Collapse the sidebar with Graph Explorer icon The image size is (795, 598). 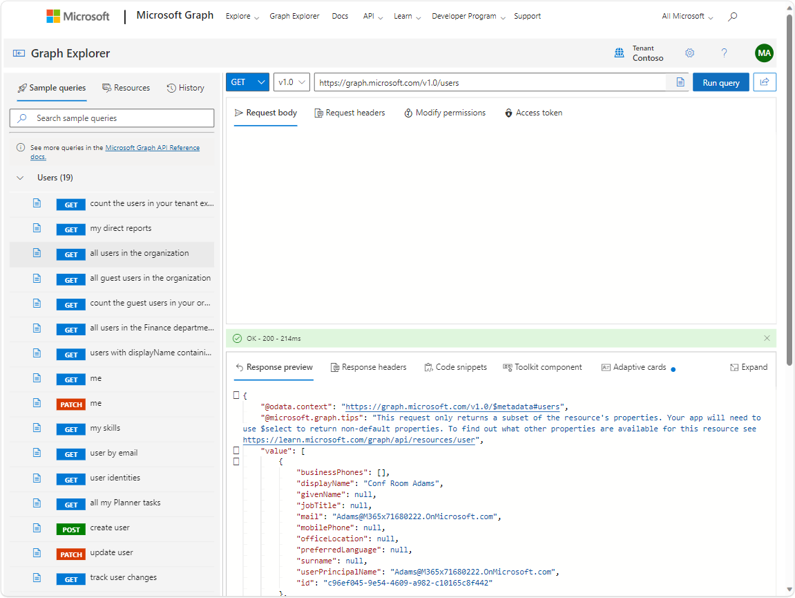(x=19, y=53)
